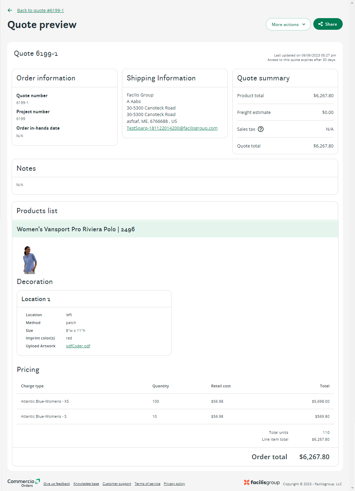Viewport: 355px width, 491px height.
Task: Click the Atlantic Blue-Womens - XS row
Action: (x=175, y=401)
